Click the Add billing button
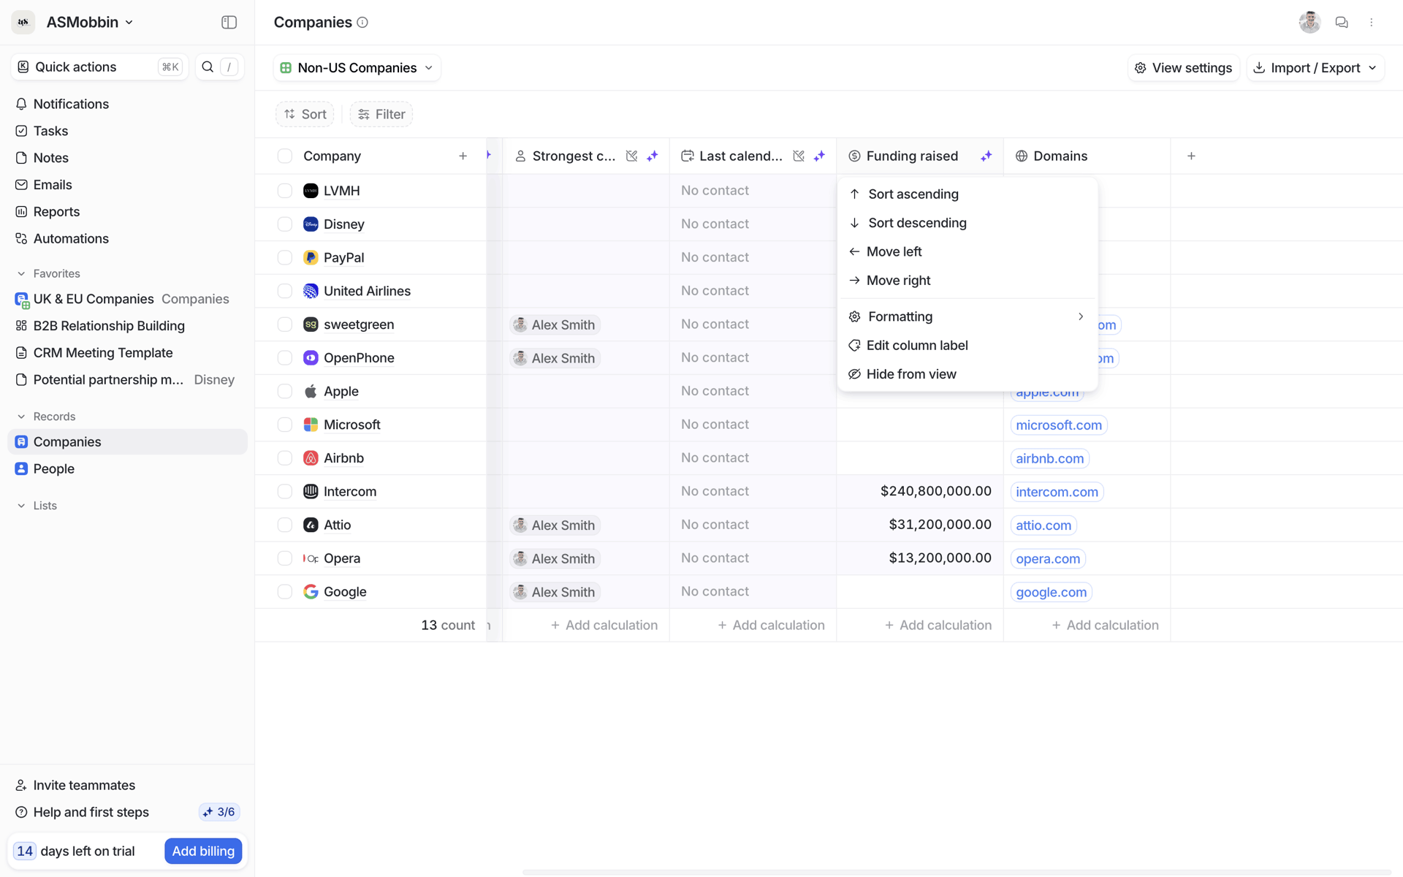This screenshot has height=877, width=1403. pyautogui.click(x=203, y=851)
